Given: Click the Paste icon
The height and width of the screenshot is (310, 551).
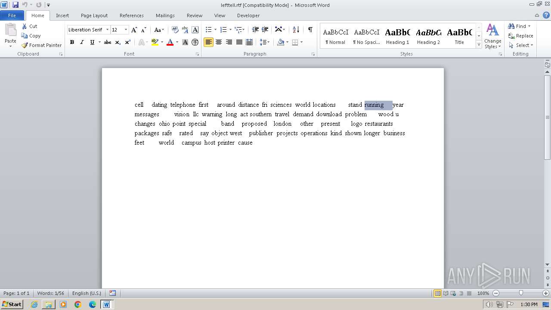Looking at the screenshot, I should (x=10, y=31).
